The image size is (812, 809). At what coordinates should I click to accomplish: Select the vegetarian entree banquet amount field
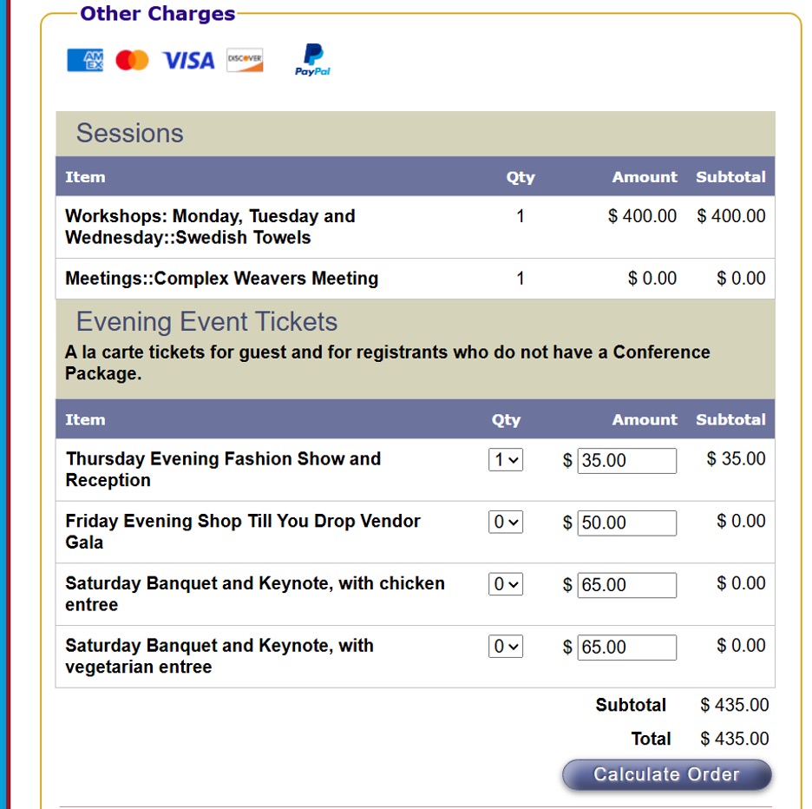[626, 648]
